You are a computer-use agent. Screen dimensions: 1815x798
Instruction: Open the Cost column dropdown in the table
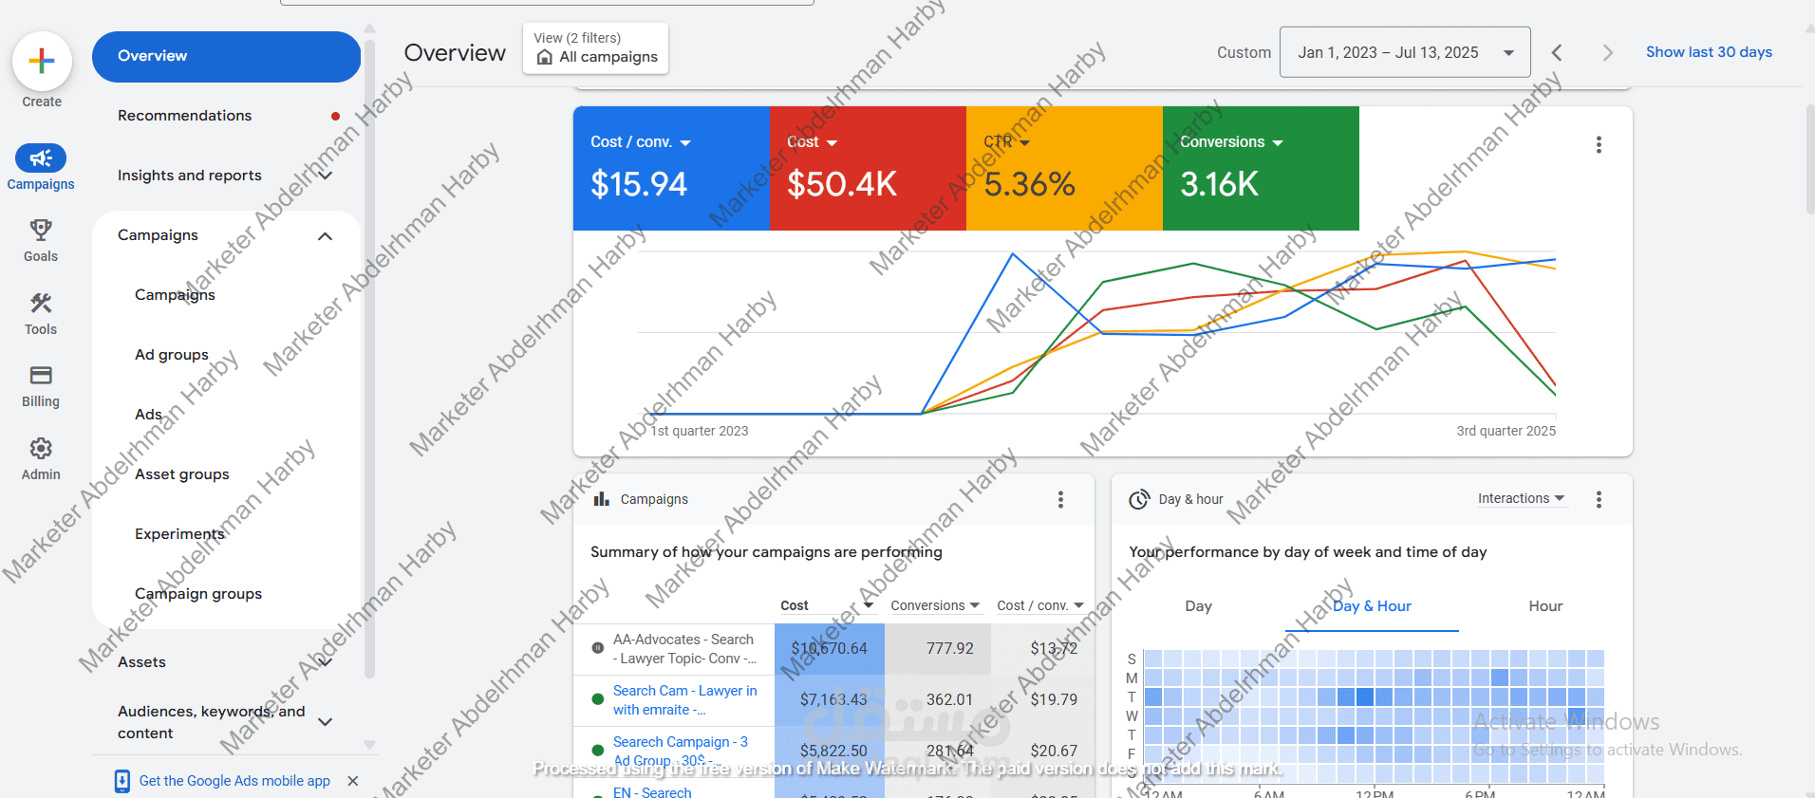[x=826, y=605]
